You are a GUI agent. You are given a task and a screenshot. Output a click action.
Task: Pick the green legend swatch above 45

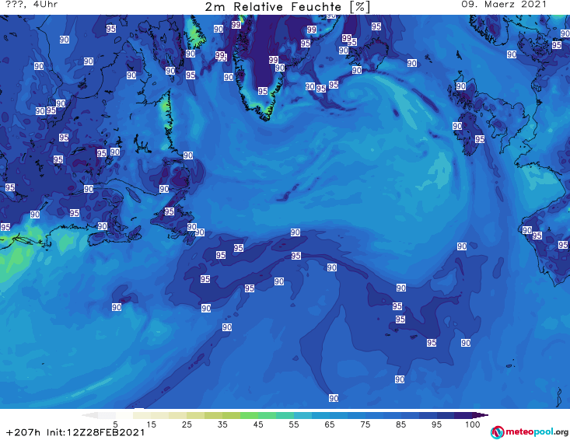[x=249, y=415]
